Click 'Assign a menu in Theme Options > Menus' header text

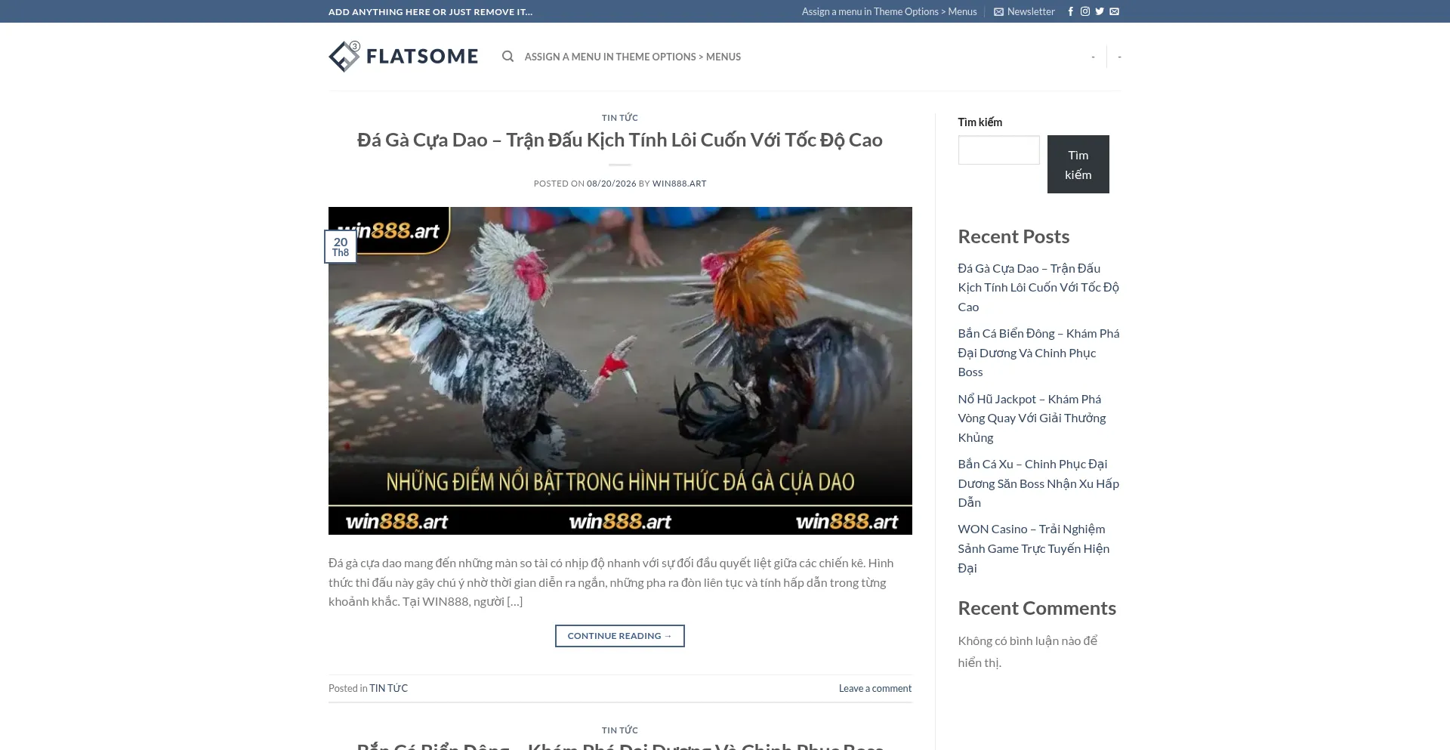[633, 57]
